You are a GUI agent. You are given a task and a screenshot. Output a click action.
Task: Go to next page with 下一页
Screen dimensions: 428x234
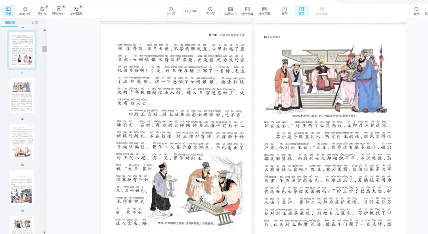[x=210, y=11]
